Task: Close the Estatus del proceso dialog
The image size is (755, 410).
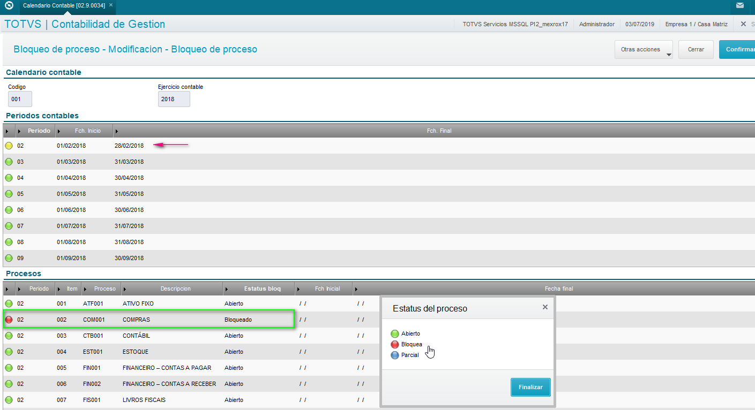Action: [545, 307]
